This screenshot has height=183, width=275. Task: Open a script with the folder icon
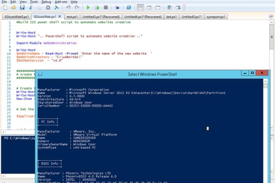(x=13, y=7)
